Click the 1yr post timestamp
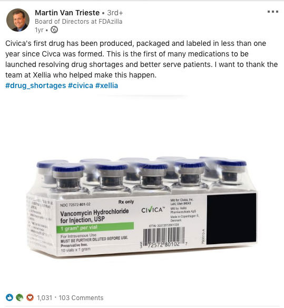This screenshot has height=308, width=284. (39, 30)
